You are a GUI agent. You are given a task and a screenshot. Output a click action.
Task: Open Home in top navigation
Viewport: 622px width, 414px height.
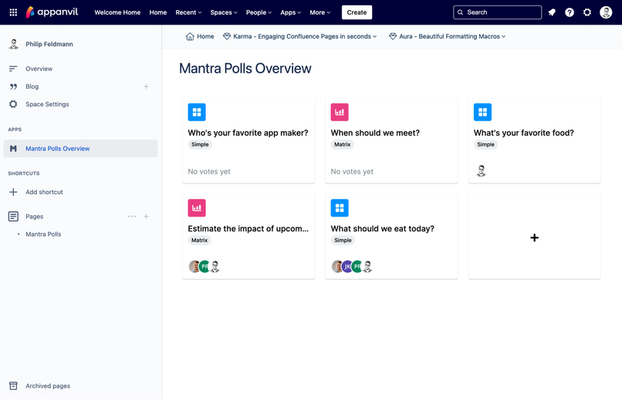158,12
